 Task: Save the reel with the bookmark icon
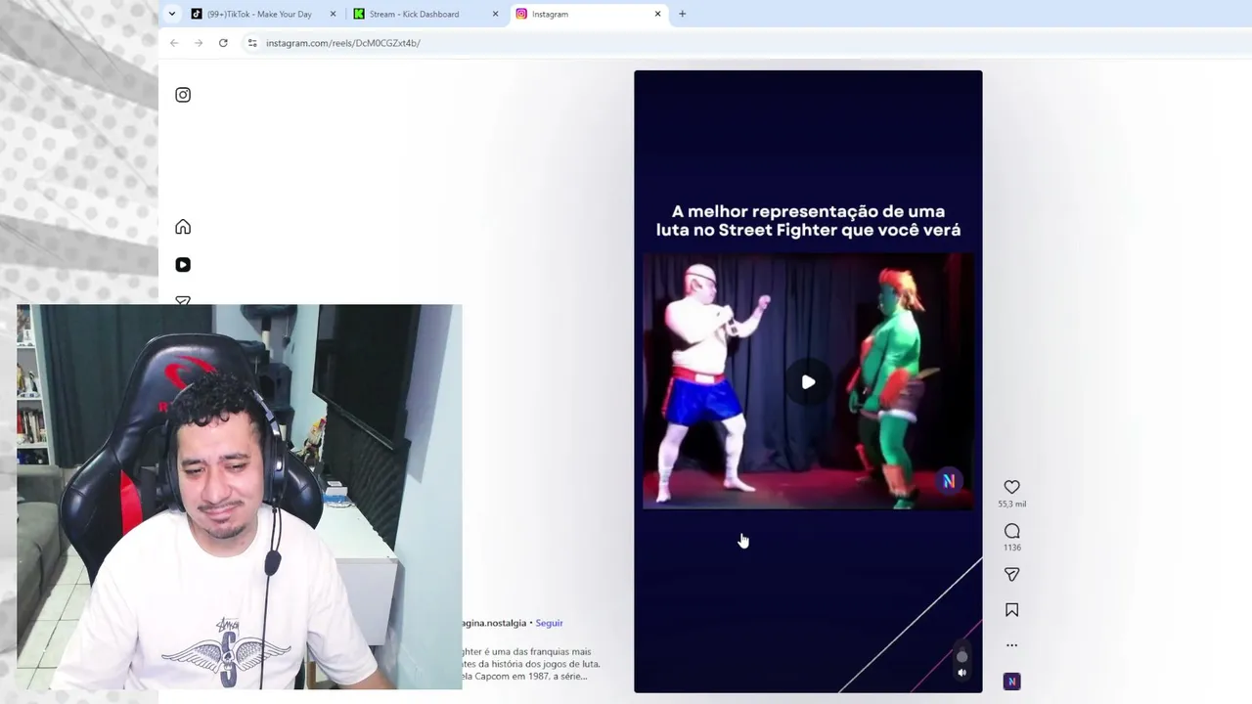[1011, 610]
